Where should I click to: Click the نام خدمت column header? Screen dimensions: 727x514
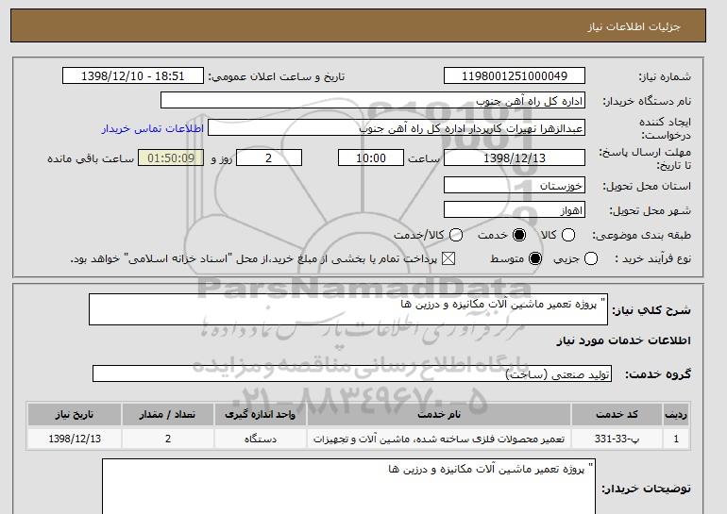[439, 414]
